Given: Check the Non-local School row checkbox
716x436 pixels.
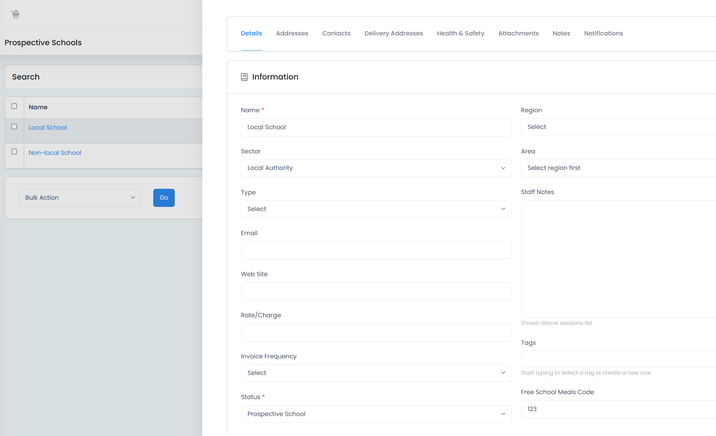Looking at the screenshot, I should coord(14,152).
